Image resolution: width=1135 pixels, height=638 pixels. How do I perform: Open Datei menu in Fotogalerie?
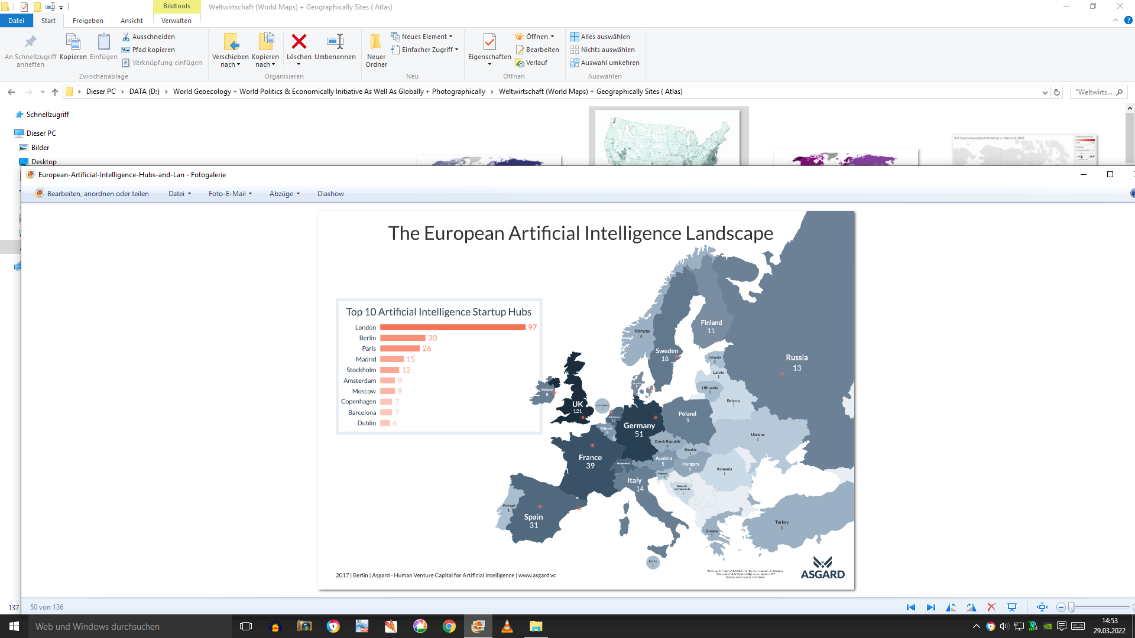(180, 194)
